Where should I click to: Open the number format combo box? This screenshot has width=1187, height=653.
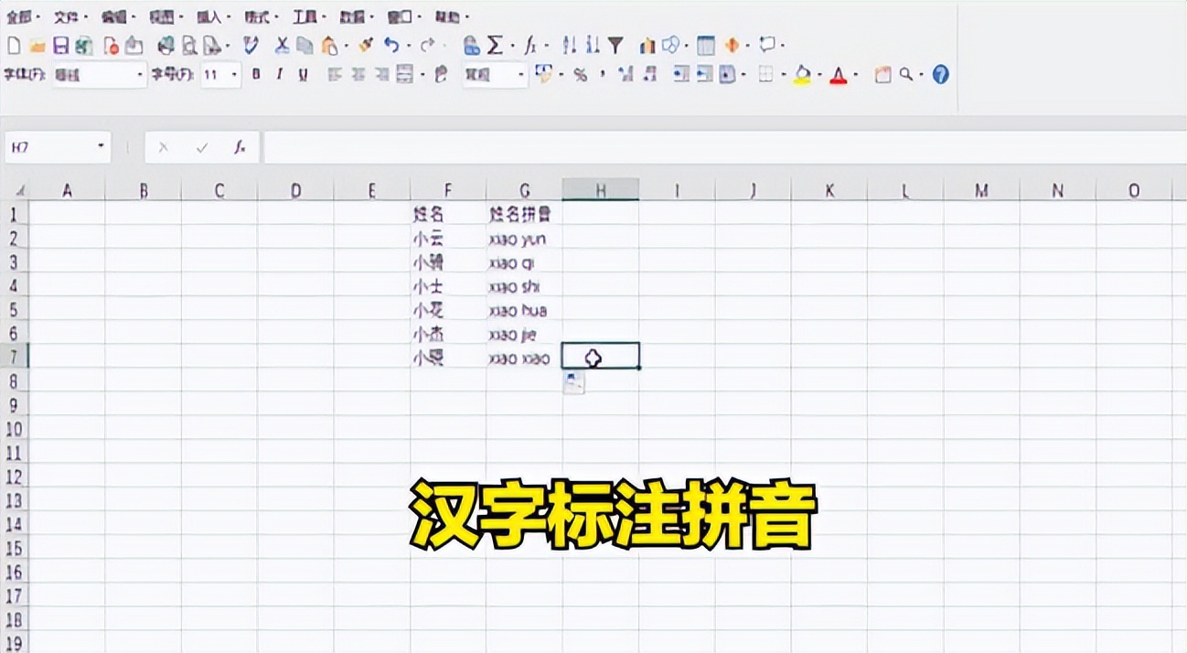495,75
